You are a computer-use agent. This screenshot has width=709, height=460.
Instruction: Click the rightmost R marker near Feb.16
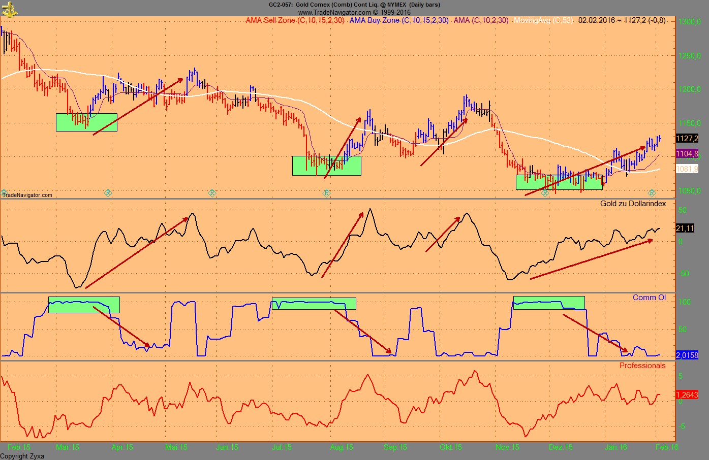click(652, 193)
